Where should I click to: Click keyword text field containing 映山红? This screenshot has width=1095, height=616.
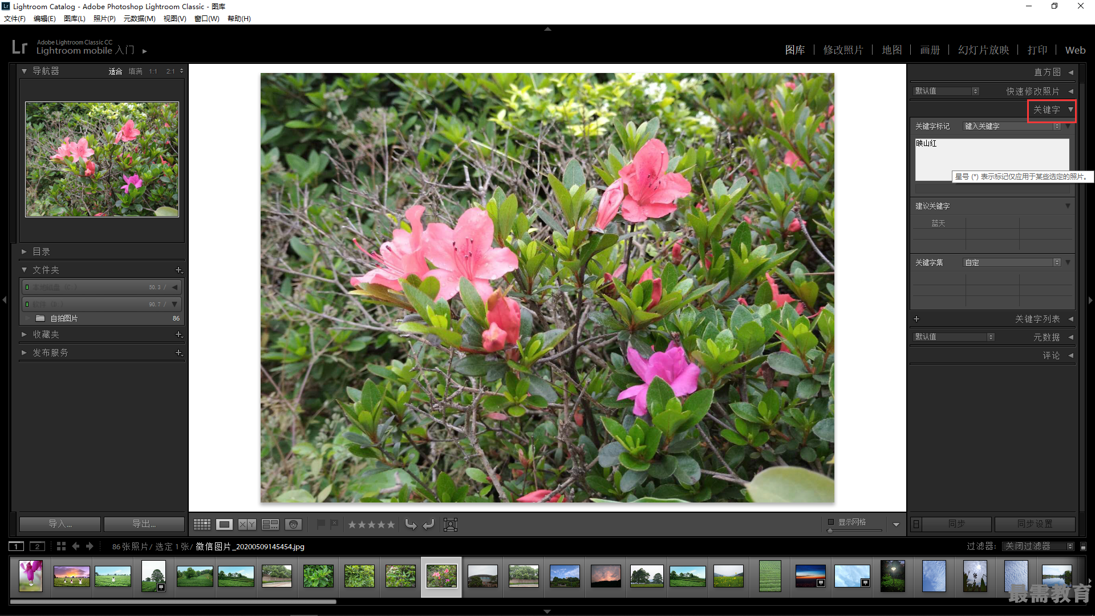tap(992, 159)
